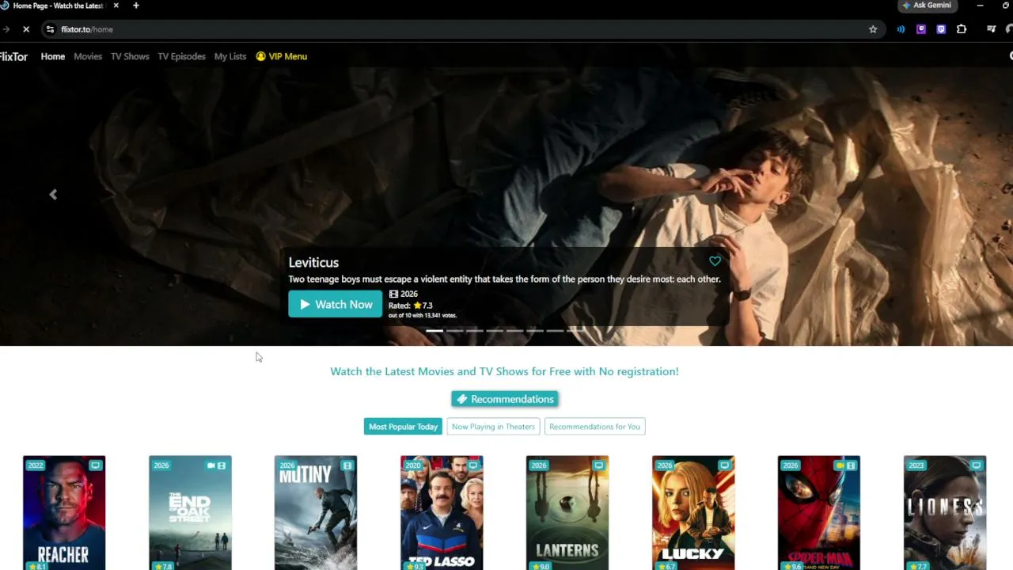The height and width of the screenshot is (570, 1013).
Task: Open the VIP Menu
Action: pyautogui.click(x=282, y=56)
